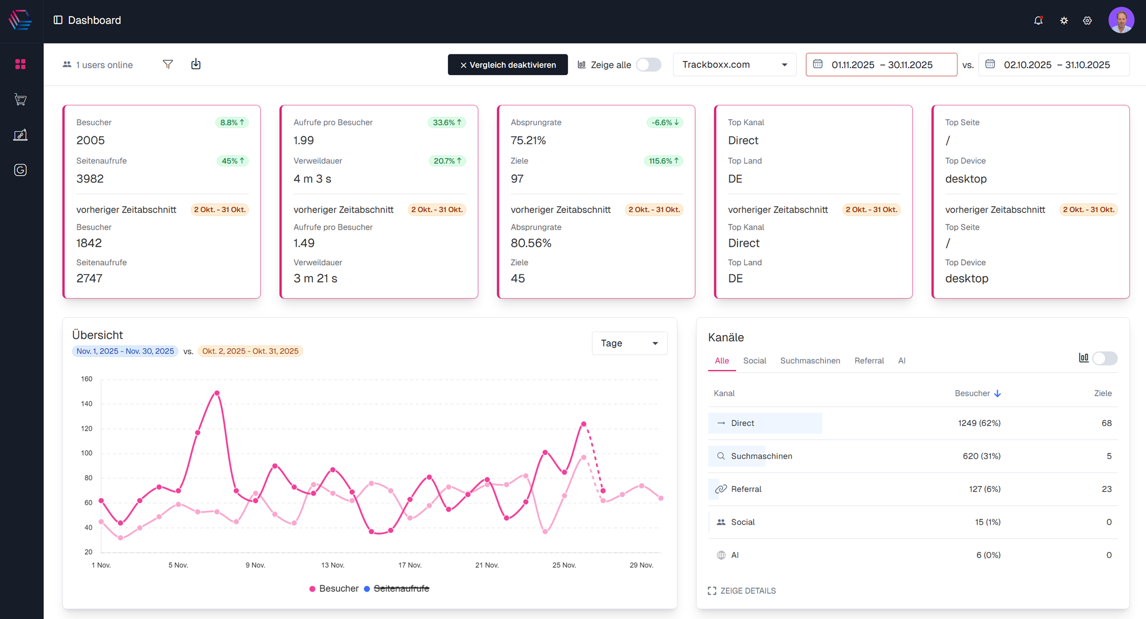Select the dashboard grid sidebar icon
Viewport: 1146px width, 619px height.
(21, 64)
